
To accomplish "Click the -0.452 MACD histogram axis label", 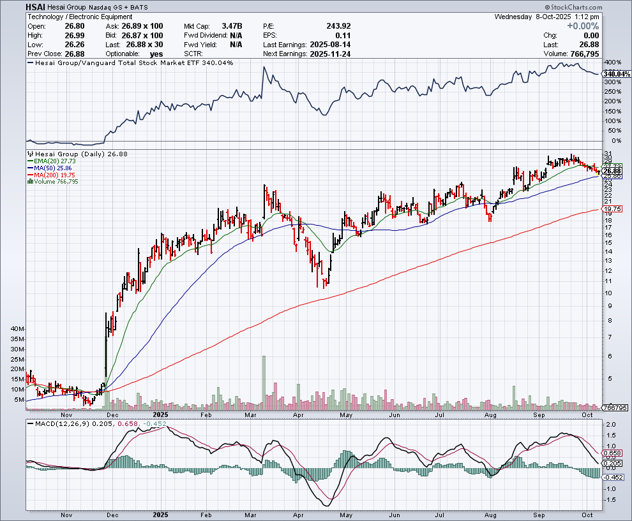I will tap(612, 477).
